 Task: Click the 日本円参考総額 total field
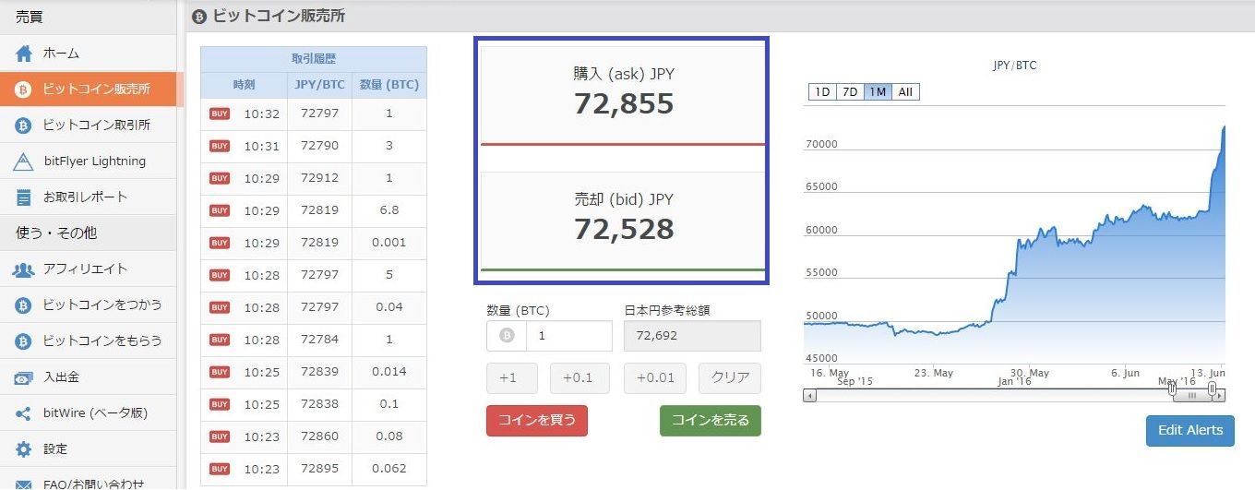[692, 336]
